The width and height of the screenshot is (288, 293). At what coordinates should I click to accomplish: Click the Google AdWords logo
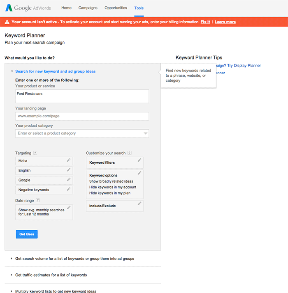click(28, 8)
